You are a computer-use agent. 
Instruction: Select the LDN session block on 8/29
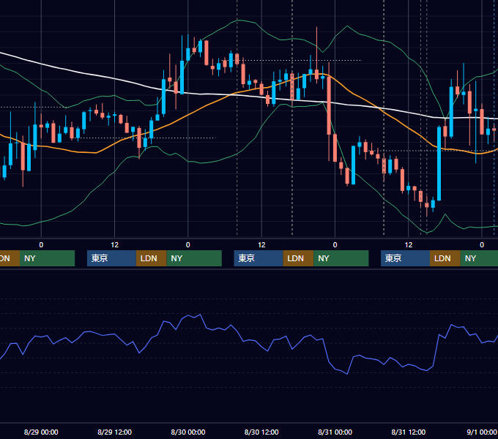[151, 258]
